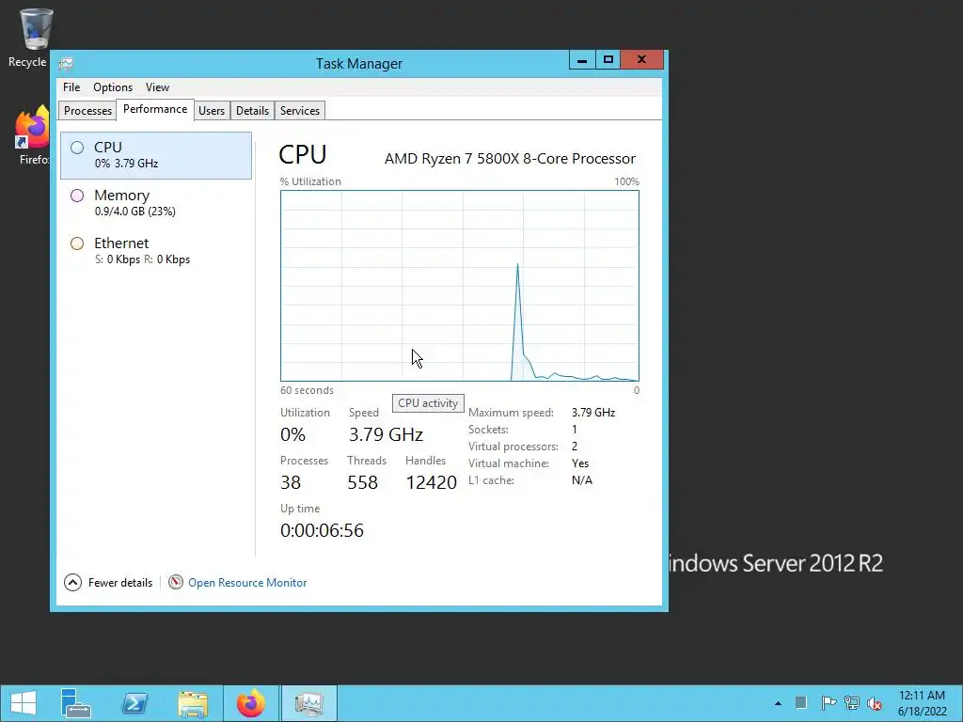Screen dimensions: 963x722
Task: Click the blue CPU circle indicator
Action: pos(77,148)
